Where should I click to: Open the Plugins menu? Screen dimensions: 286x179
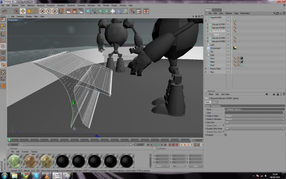point(114,5)
